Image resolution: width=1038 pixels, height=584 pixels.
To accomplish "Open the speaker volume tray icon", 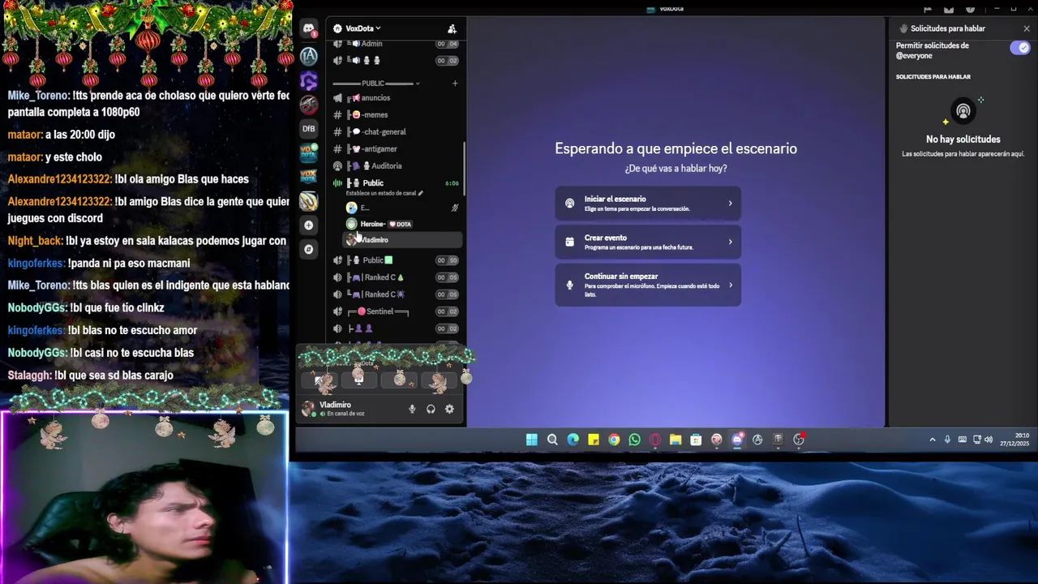I will [x=989, y=440].
